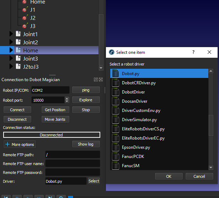The width and height of the screenshot is (219, 198).
Task: Click the Joint1 program file icon
Action: 18,34
